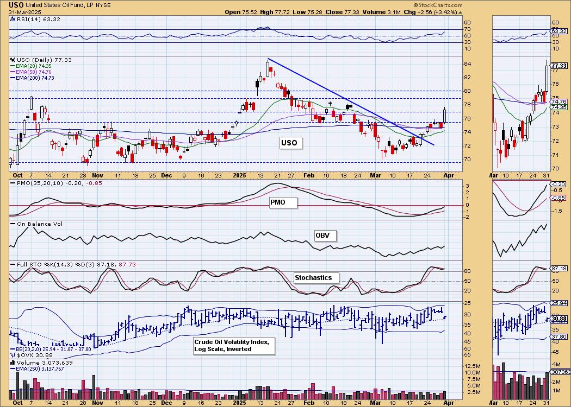The height and width of the screenshot is (407, 571).
Task: Click the blue descending trendline on price chart
Action: tap(351, 102)
